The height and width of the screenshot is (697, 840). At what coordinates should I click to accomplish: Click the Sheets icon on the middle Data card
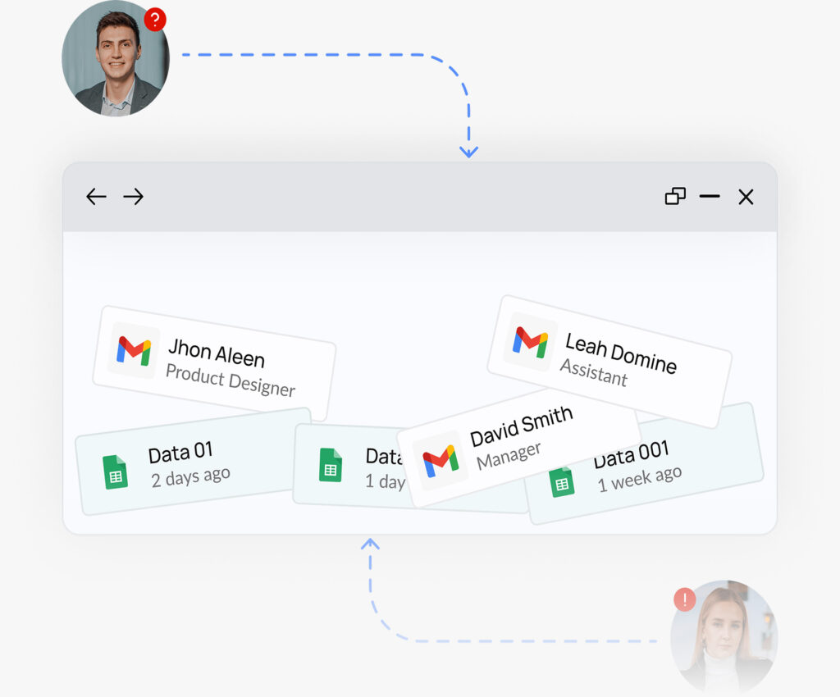(x=331, y=465)
